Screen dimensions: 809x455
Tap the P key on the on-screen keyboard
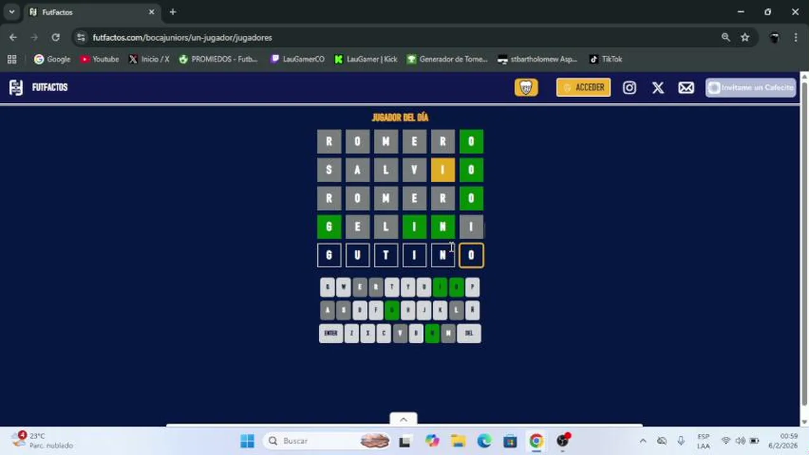[x=472, y=288]
